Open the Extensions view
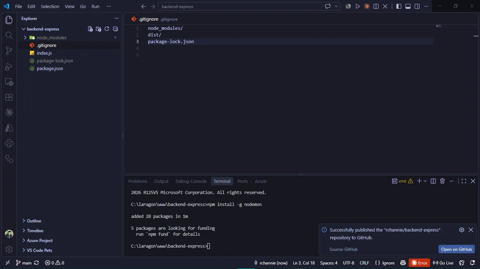The image size is (480, 269). pos(9,97)
